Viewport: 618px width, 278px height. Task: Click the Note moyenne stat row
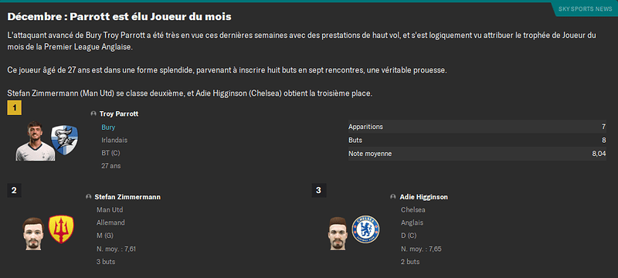[477, 154]
